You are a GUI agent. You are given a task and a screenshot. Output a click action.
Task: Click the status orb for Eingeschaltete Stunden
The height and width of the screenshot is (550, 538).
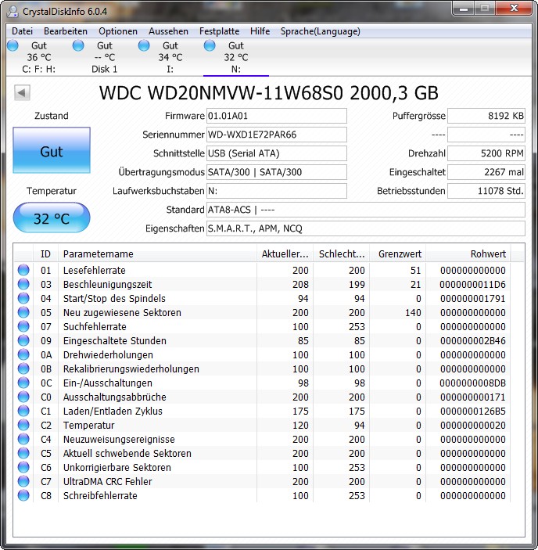(23, 340)
